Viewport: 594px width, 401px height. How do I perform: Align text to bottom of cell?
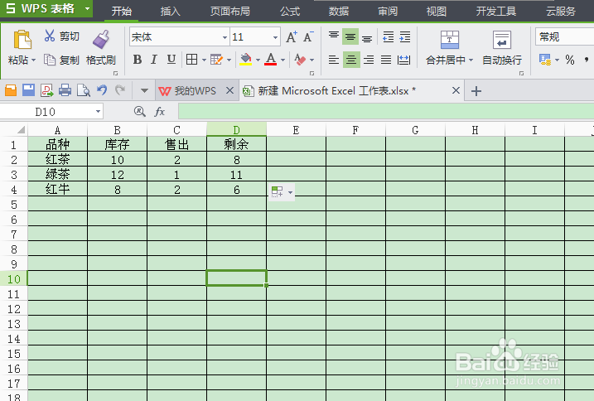pyautogui.click(x=367, y=37)
